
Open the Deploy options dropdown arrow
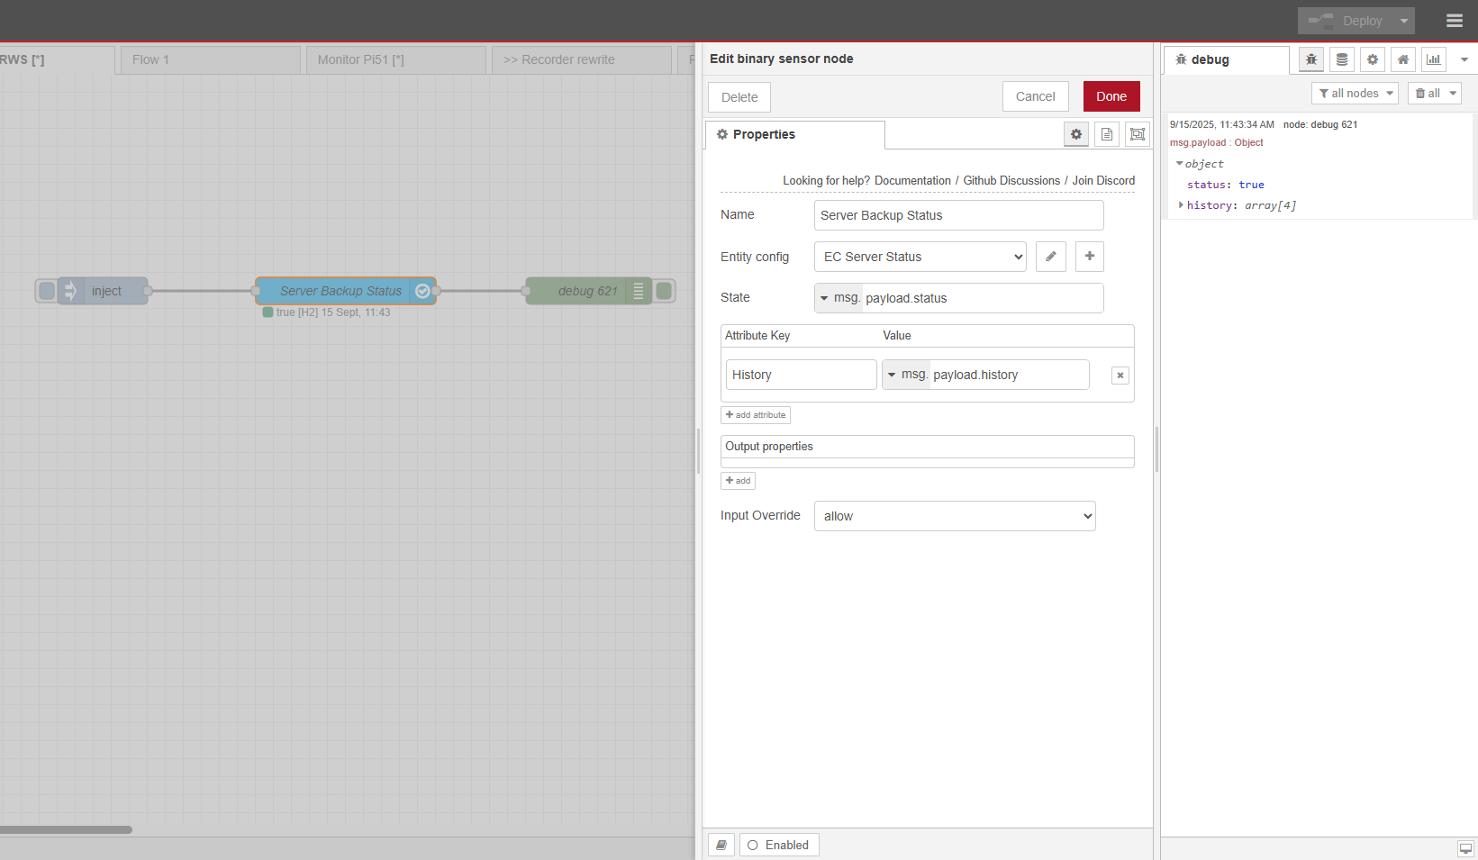click(1403, 21)
